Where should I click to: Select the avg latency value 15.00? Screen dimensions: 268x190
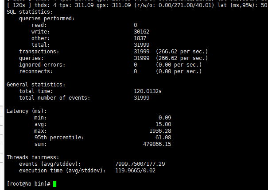pyautogui.click(x=163, y=124)
